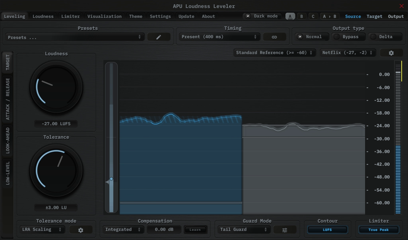The width and height of the screenshot is (408, 240).
Task: Switch to the Loudness tab
Action: point(43,16)
